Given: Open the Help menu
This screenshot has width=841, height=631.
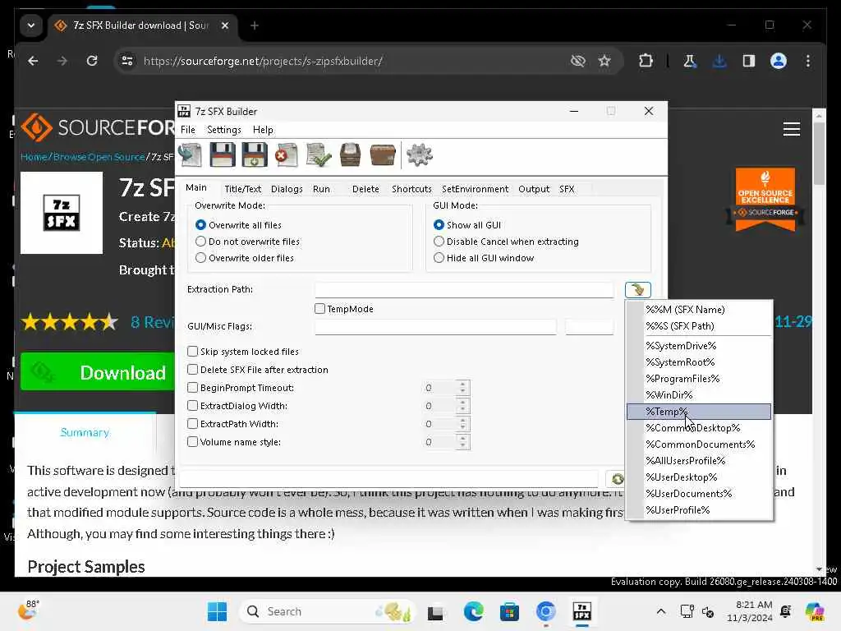Looking at the screenshot, I should [263, 130].
